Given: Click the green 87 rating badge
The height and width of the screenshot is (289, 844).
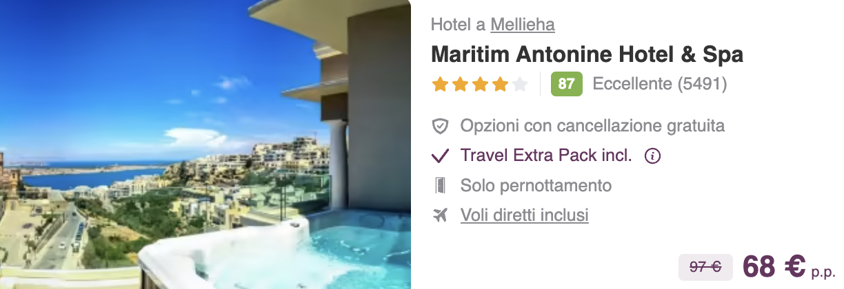Looking at the screenshot, I should [567, 84].
